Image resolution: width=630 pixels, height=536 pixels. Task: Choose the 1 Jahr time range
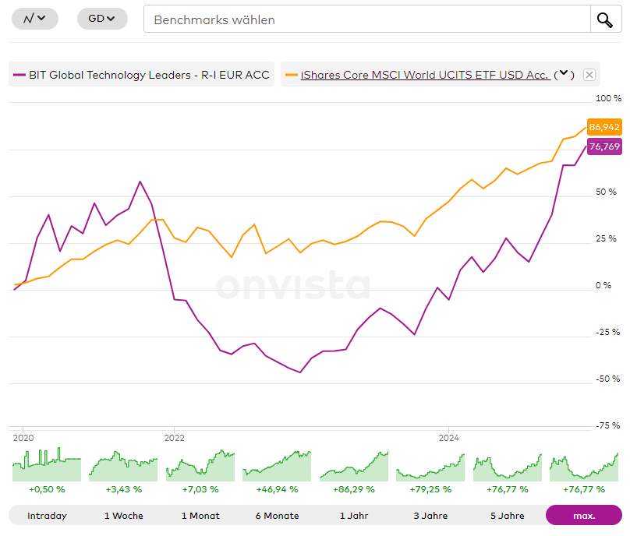pos(354,516)
